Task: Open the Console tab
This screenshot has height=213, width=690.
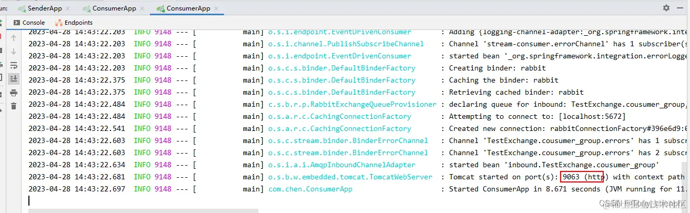Action: click(29, 23)
